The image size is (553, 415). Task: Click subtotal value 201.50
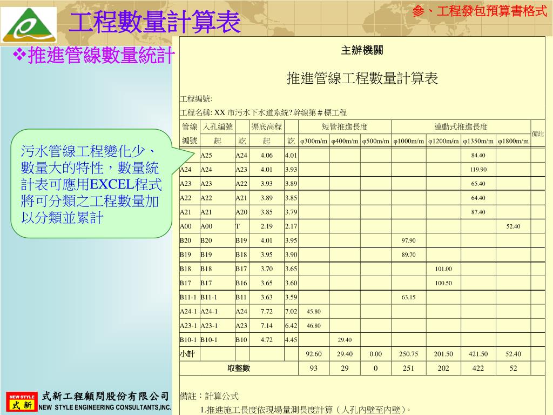[x=443, y=354]
